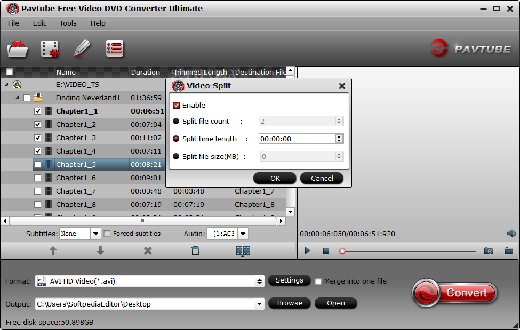This screenshot has width=520, height=330.
Task: Click the Pavtube logo at top right
Action: [470, 49]
